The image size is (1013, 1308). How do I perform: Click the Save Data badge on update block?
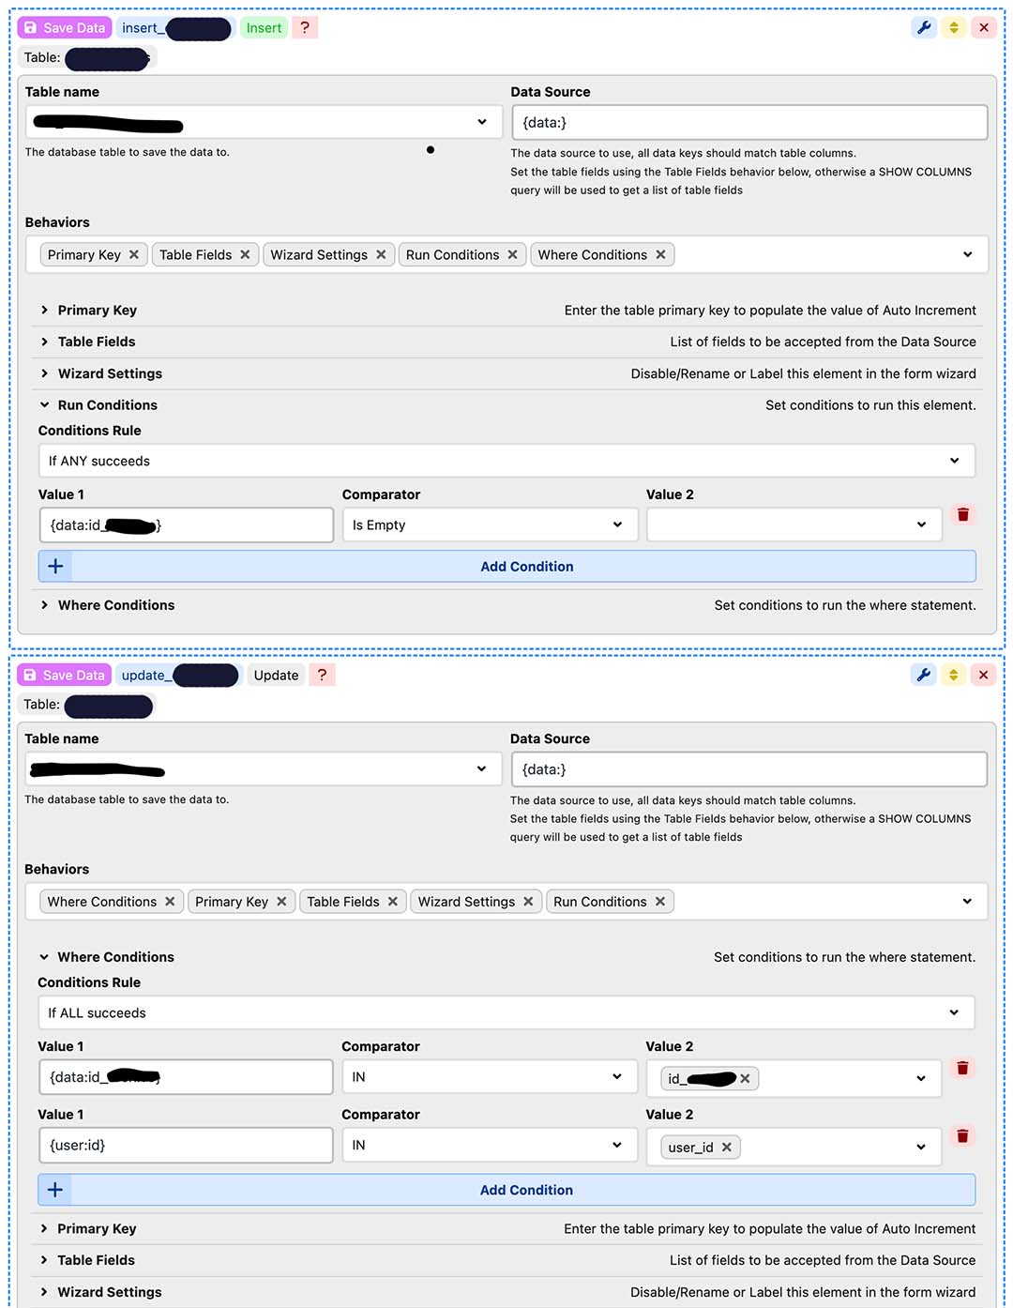pyautogui.click(x=64, y=676)
